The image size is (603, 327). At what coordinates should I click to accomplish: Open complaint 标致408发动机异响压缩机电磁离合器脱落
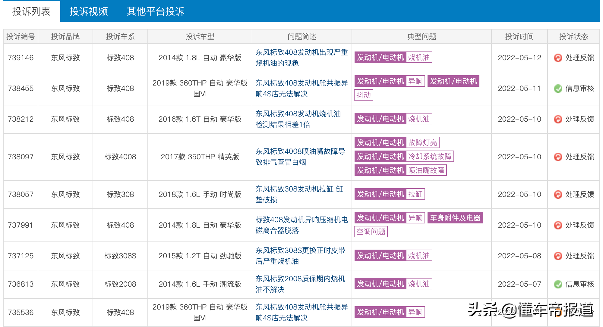point(301,225)
